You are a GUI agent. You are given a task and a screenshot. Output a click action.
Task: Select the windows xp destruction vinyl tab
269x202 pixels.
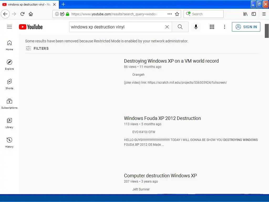[29, 4]
